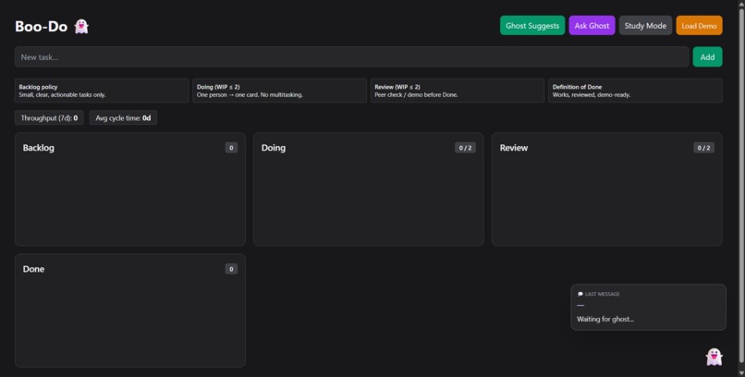
Task: Click the page vertical scrollbar
Action: tap(741, 185)
